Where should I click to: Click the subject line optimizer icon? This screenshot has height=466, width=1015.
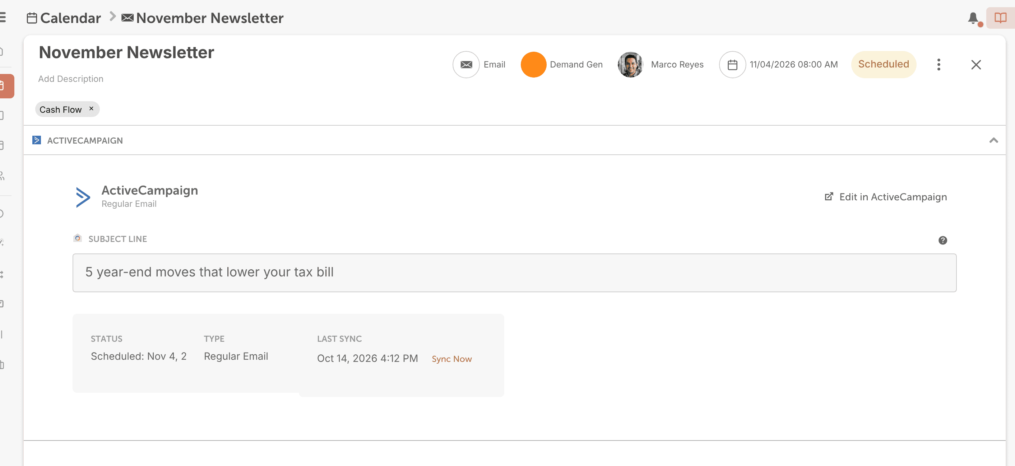pos(78,238)
